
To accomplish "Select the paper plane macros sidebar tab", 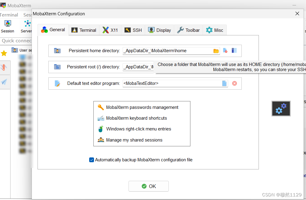I will 4,82.
